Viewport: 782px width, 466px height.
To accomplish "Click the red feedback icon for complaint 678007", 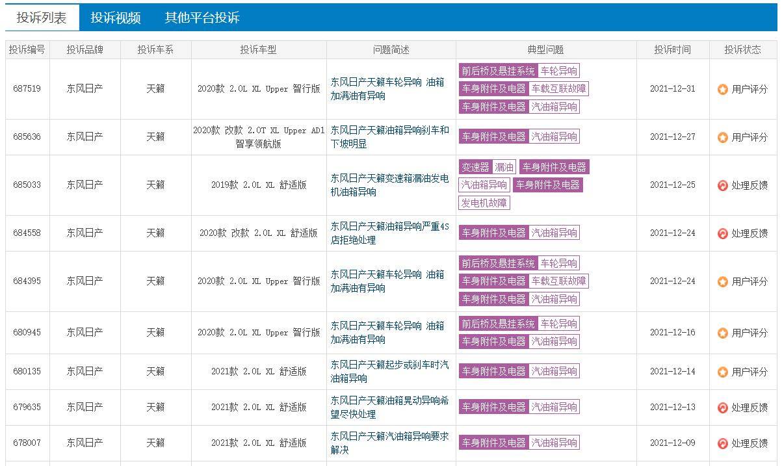I will pyautogui.click(x=722, y=443).
